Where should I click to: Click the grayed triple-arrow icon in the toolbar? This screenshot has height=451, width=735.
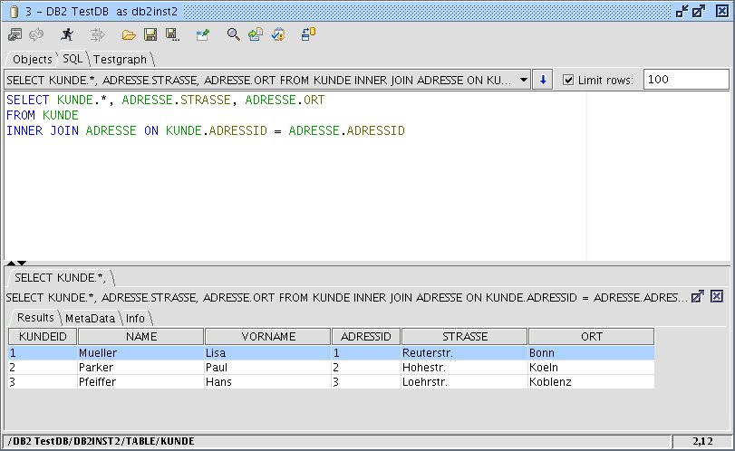point(98,34)
